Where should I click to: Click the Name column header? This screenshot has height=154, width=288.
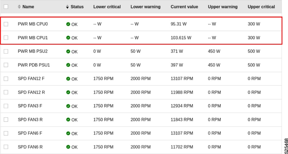28,7
